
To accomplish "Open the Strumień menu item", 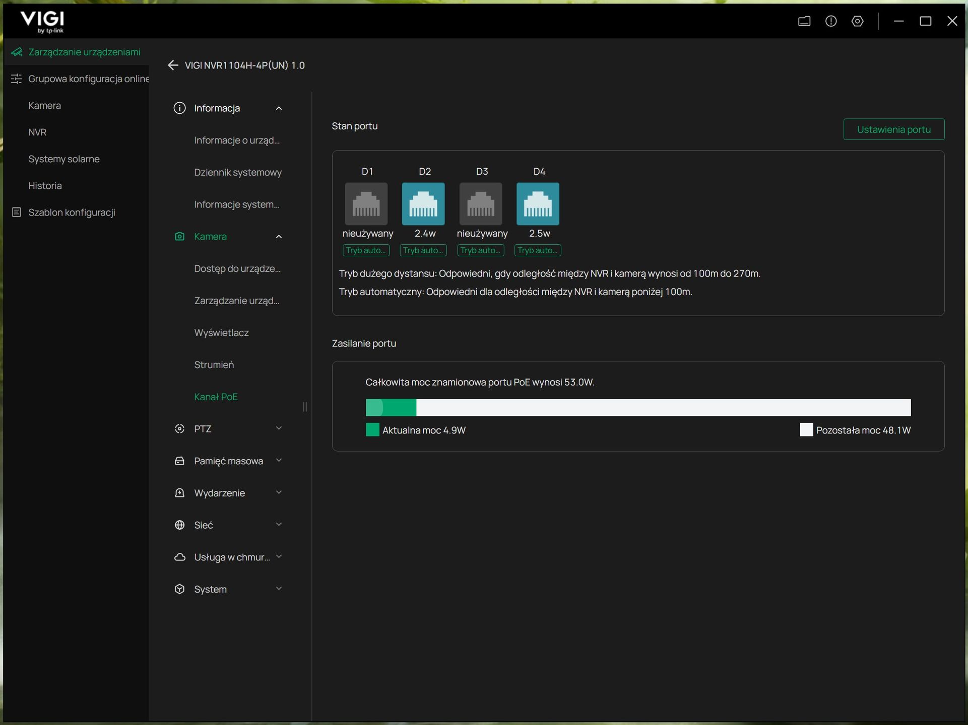I will [214, 365].
